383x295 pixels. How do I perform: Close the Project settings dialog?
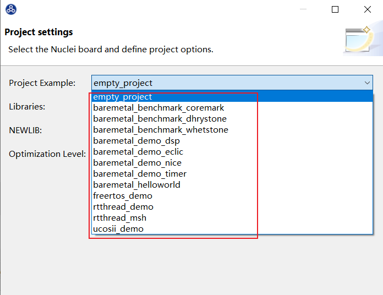tap(367, 9)
